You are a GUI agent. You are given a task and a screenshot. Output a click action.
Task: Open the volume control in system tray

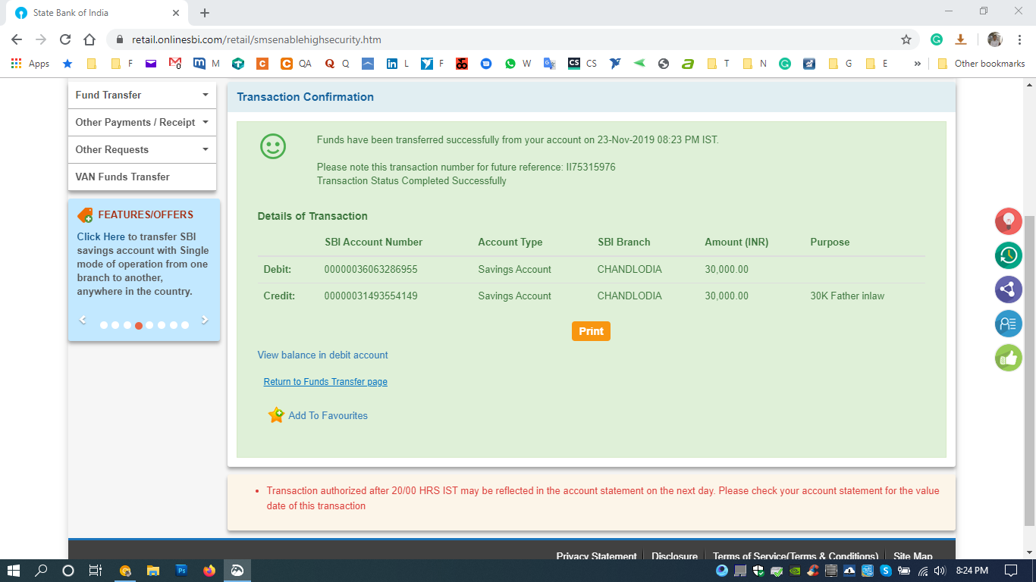point(940,571)
